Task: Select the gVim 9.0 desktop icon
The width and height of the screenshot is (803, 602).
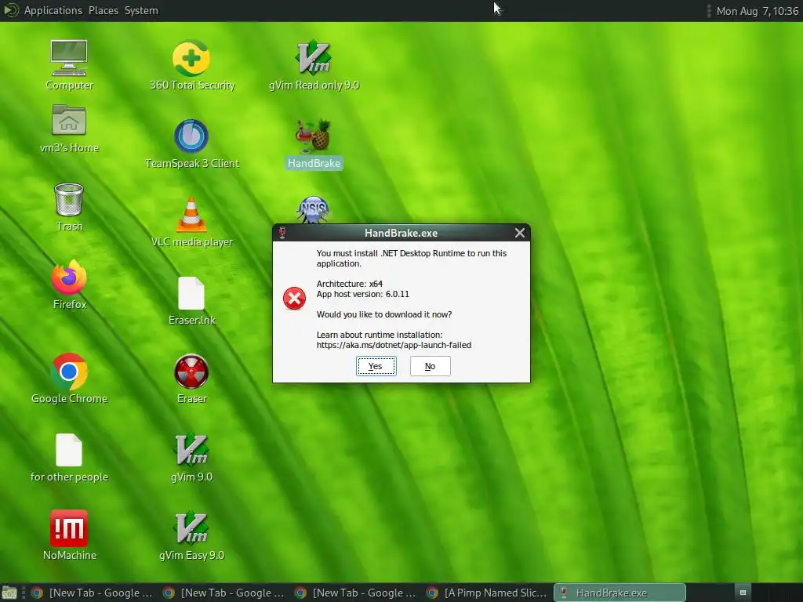Action: 191,450
